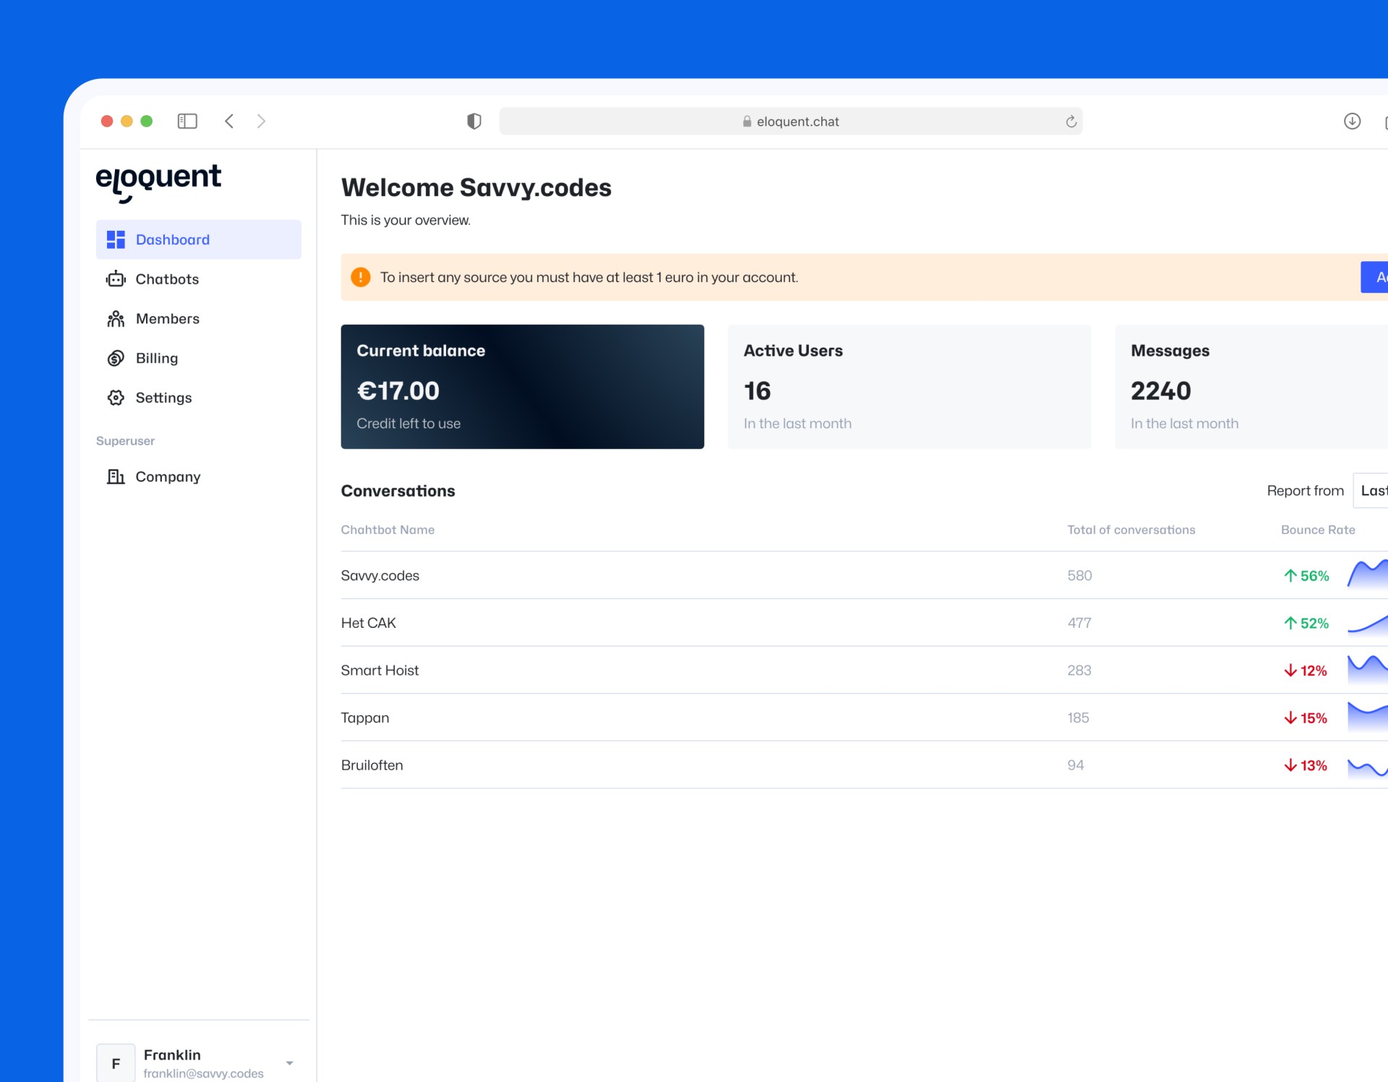Viewport: 1388px width, 1082px height.
Task: Click the Franklin avatar with letter F
Action: click(116, 1062)
